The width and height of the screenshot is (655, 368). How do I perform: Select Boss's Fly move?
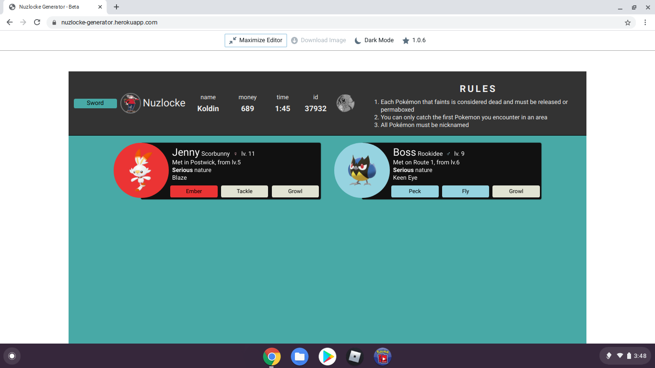point(466,191)
